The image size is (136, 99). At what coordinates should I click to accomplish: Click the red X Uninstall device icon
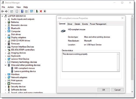point(41,11)
